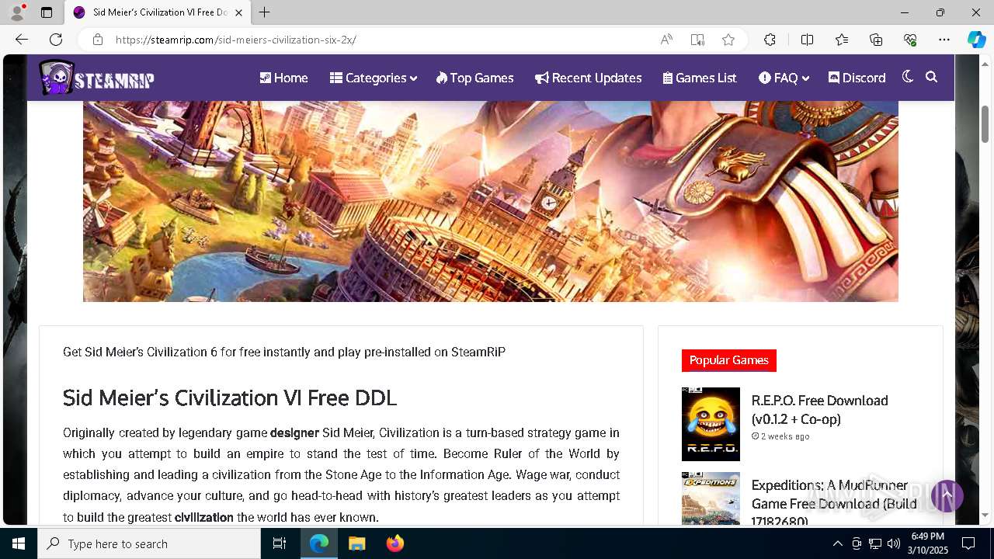This screenshot has width=994, height=559.
Task: Open network status tray icon
Action: (x=875, y=543)
